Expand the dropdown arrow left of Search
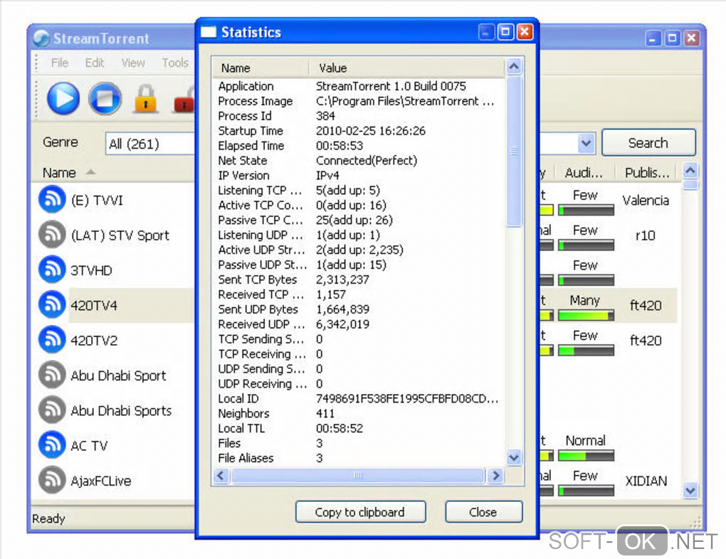This screenshot has width=726, height=559. [586, 144]
